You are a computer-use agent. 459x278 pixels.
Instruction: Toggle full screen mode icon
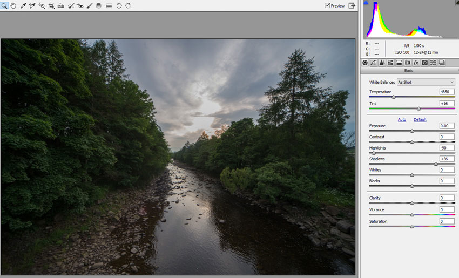[x=352, y=5]
